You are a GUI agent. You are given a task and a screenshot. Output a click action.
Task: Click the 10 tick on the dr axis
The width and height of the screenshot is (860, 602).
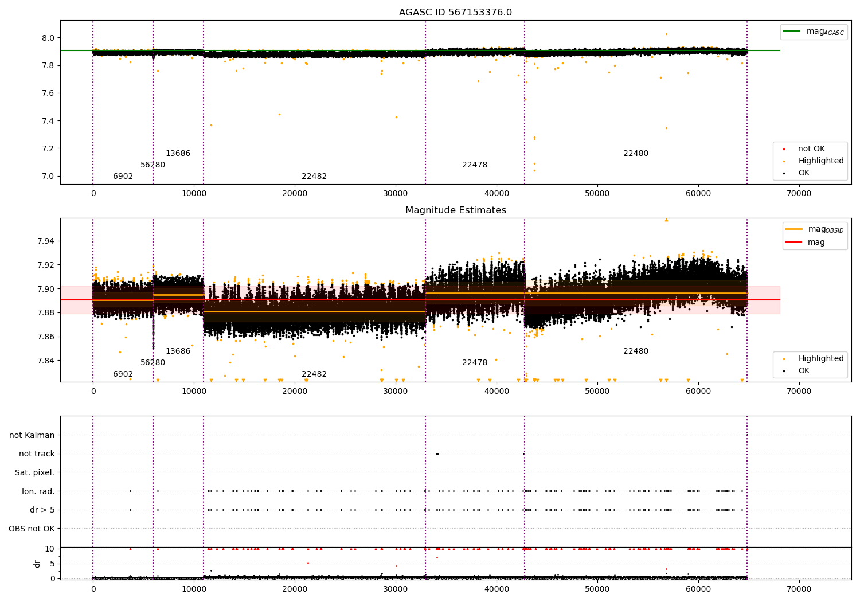tap(50, 549)
